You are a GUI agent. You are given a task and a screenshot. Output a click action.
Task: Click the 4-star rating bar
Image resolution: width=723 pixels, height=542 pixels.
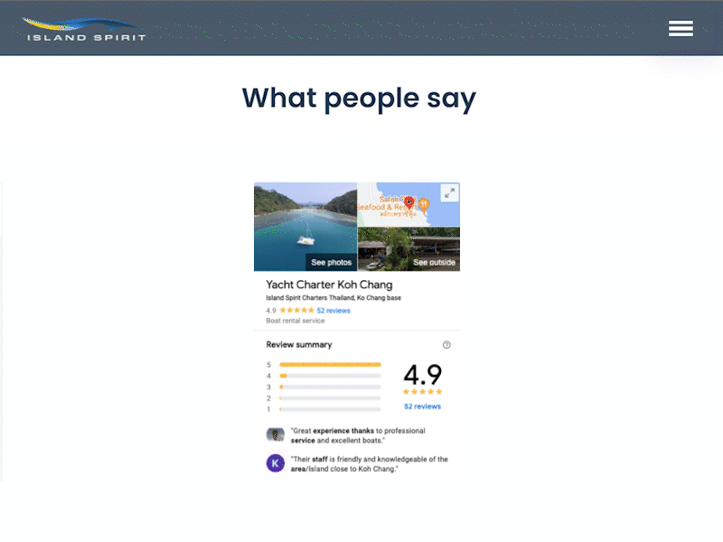[330, 376]
